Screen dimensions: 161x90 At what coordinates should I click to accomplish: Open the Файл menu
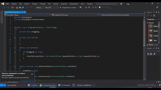[7, 4]
